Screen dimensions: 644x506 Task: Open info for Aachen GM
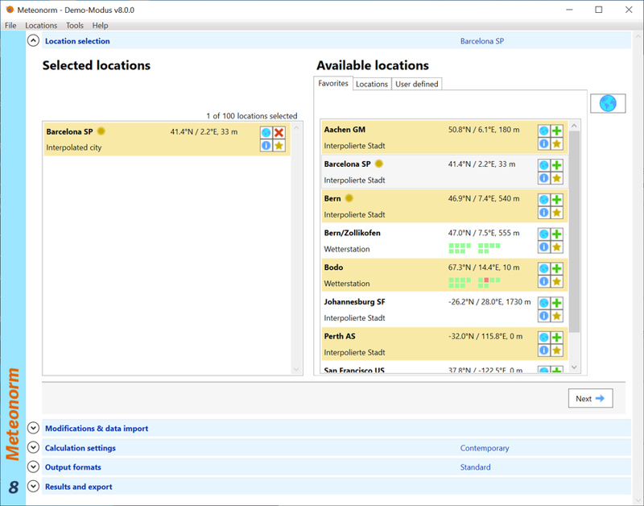(x=544, y=143)
